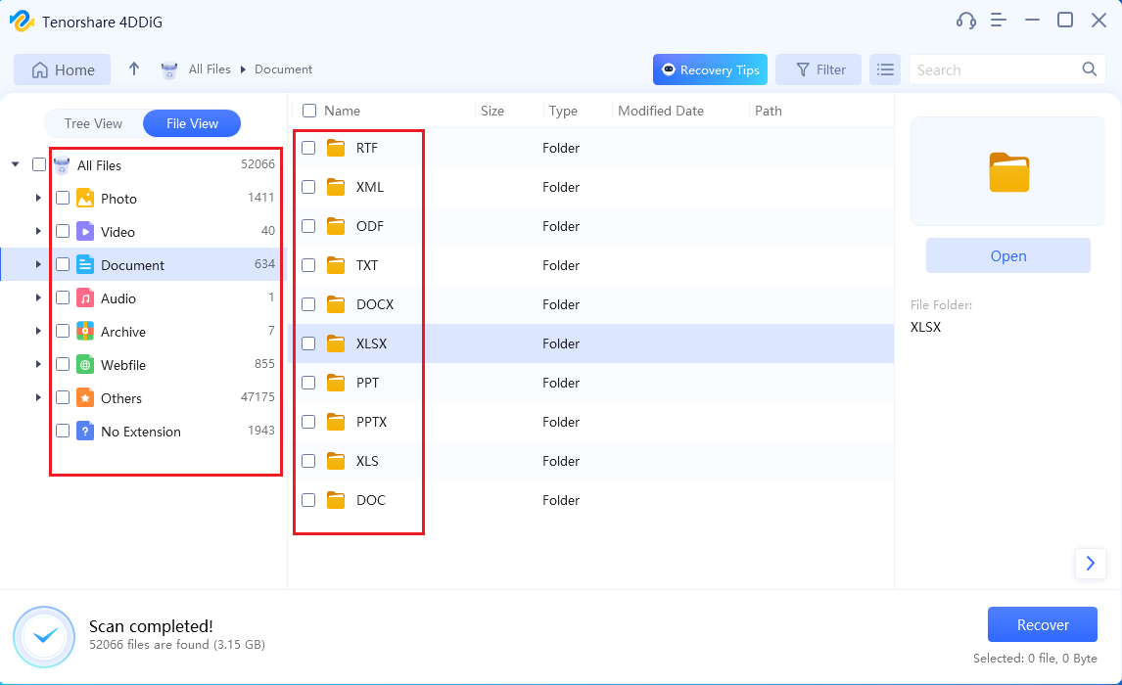Click the headset support icon
1122x685 pixels.
click(x=965, y=21)
